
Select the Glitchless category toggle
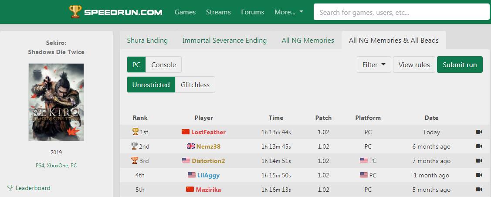pyautogui.click(x=195, y=85)
